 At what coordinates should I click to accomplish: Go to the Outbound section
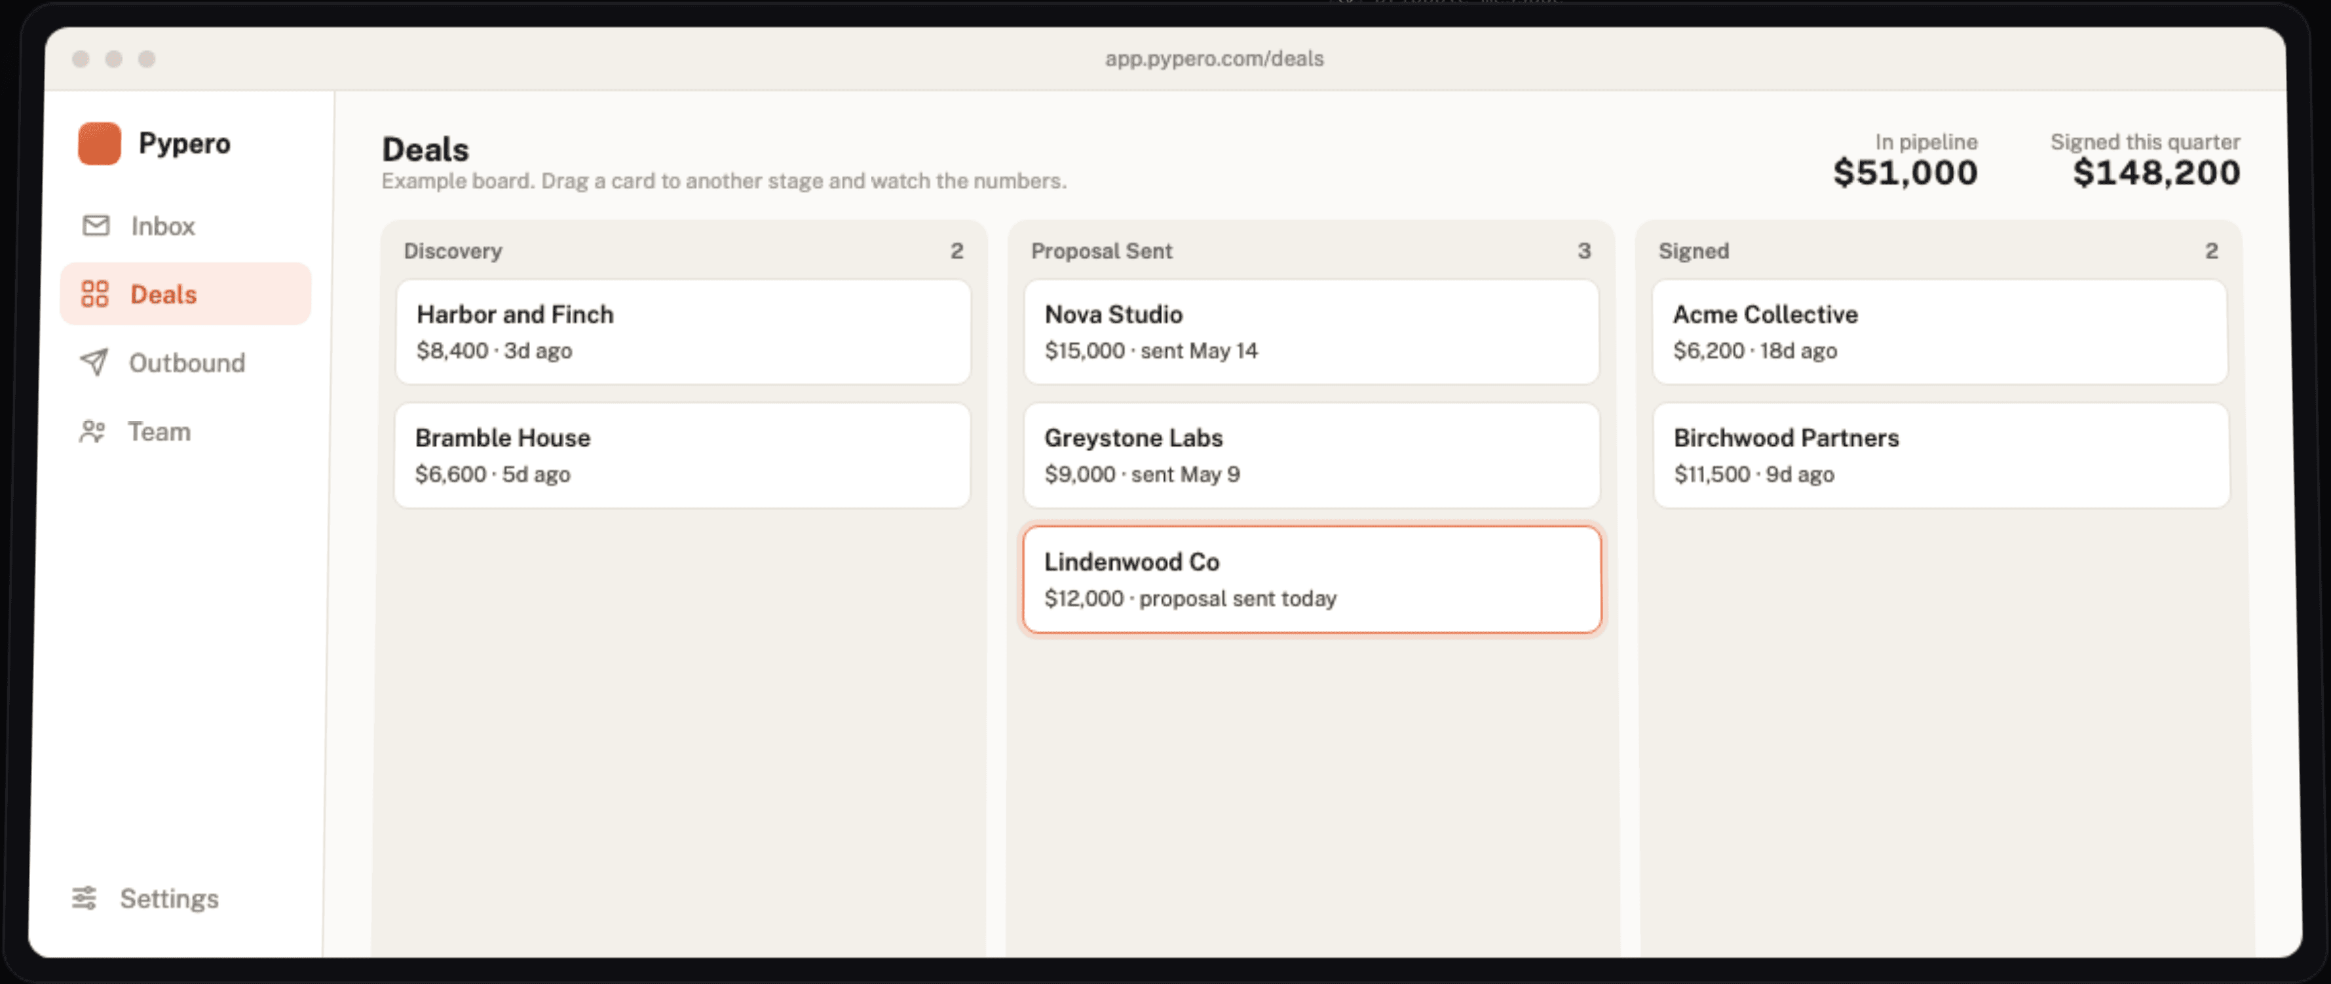[x=185, y=363]
